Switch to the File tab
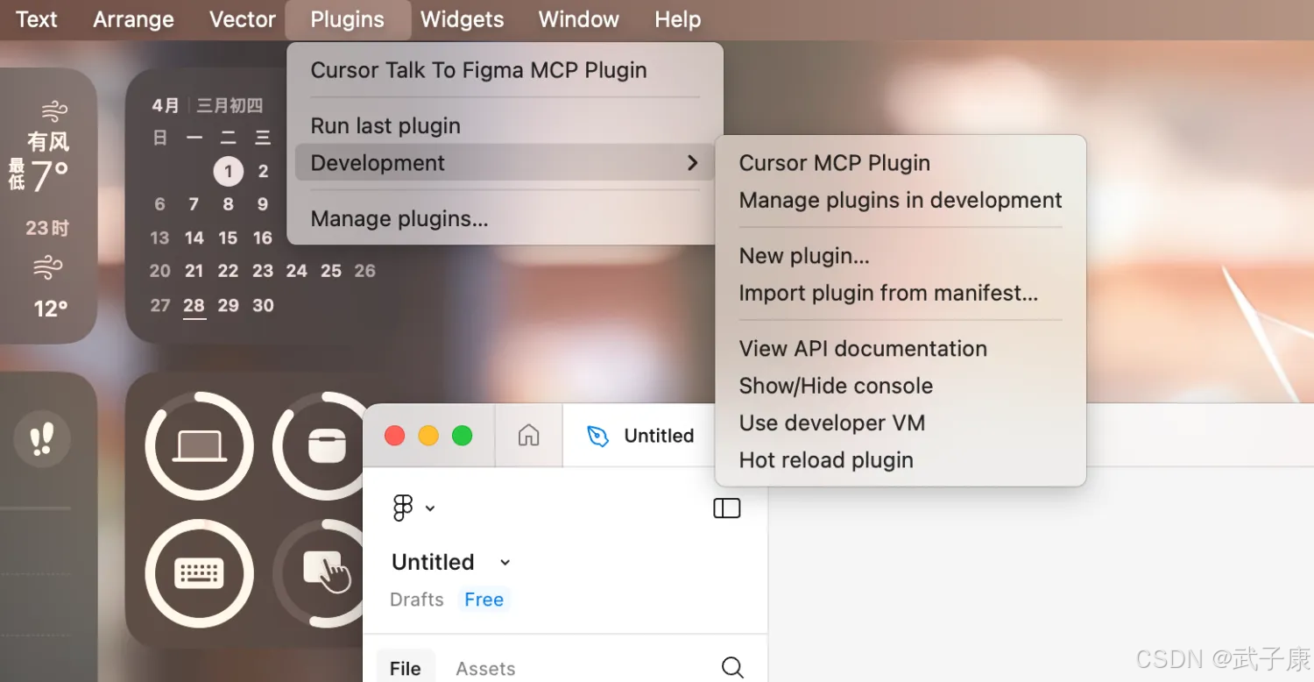 click(x=405, y=668)
